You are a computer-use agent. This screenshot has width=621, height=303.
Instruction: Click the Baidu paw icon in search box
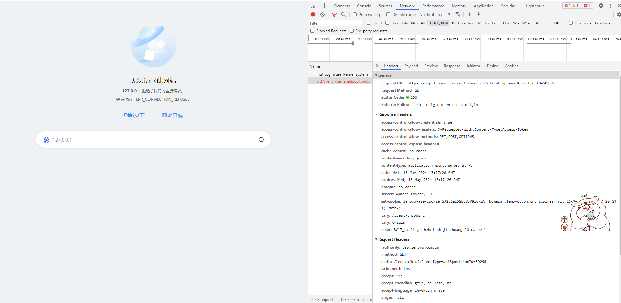pos(46,140)
